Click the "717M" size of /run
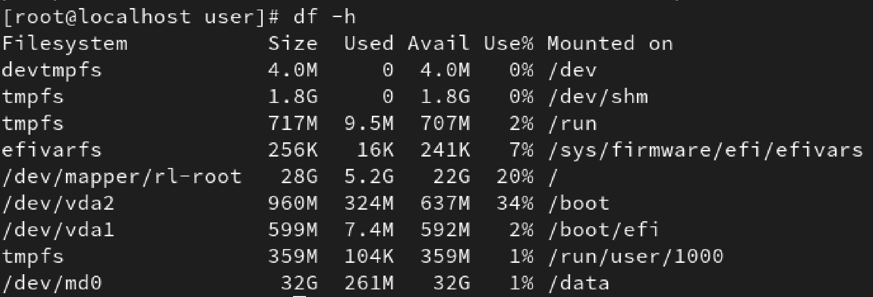Image resolution: width=873 pixels, height=297 pixels. (293, 123)
